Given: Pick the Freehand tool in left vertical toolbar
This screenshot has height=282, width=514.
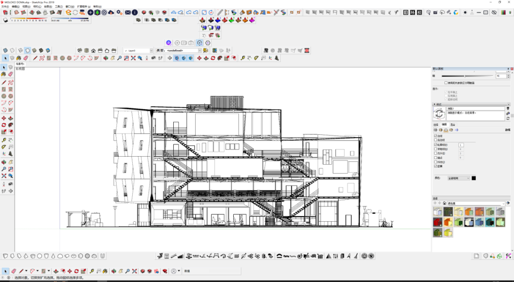Looking at the screenshot, I should (x=11, y=82).
